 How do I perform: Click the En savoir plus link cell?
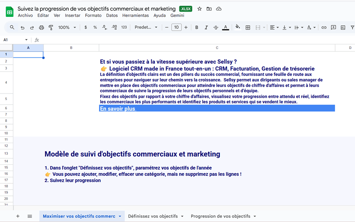(217, 108)
